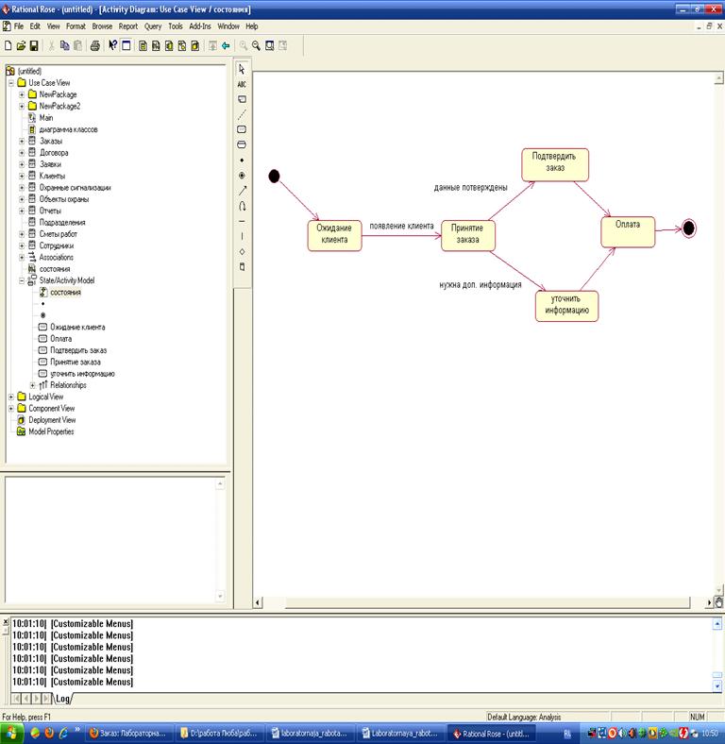Select the Transition to Self tool
725x744 pixels.
(242, 205)
